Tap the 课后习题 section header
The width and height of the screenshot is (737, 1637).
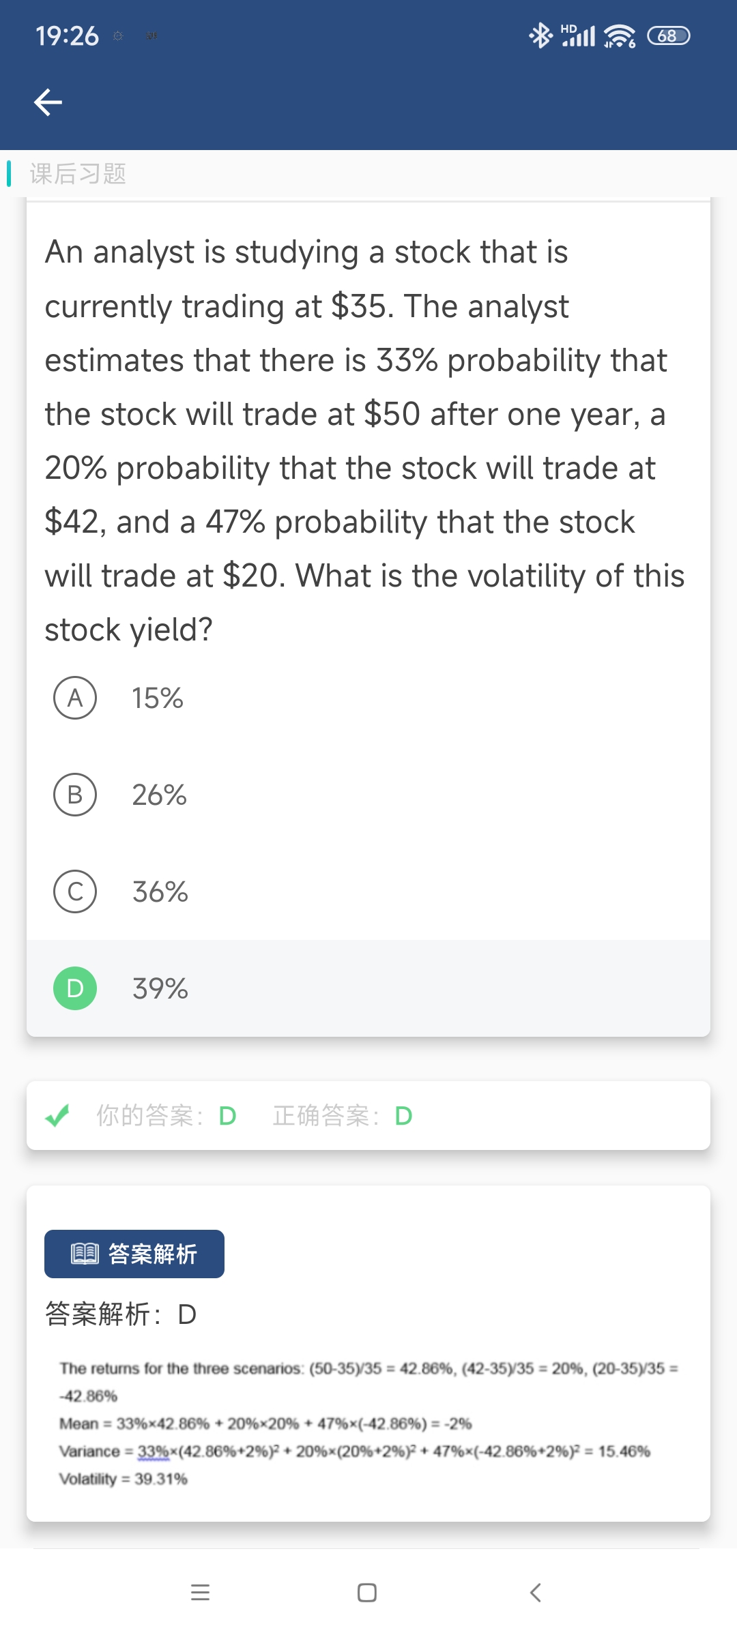(78, 174)
